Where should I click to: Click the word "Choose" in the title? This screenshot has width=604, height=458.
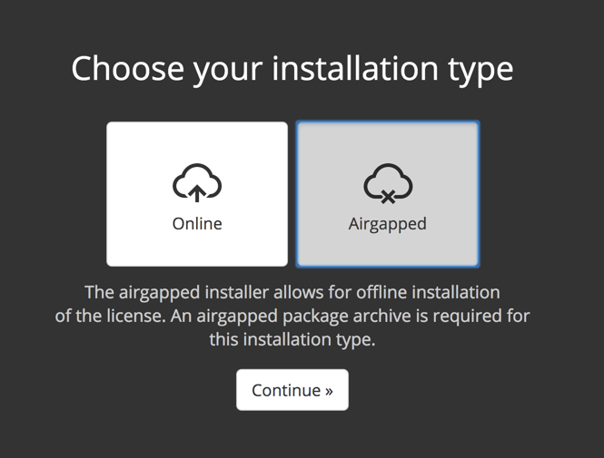128,69
